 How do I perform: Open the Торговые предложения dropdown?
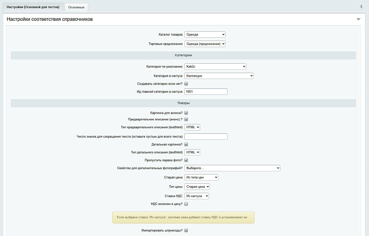tap(205, 44)
